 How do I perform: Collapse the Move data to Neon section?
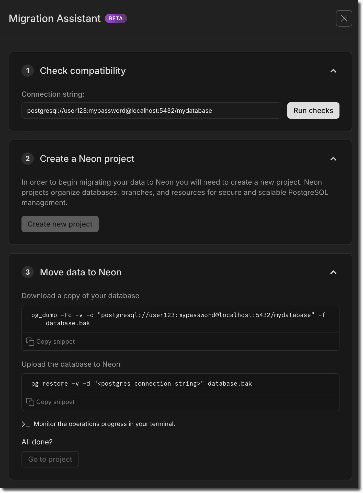pyautogui.click(x=333, y=272)
